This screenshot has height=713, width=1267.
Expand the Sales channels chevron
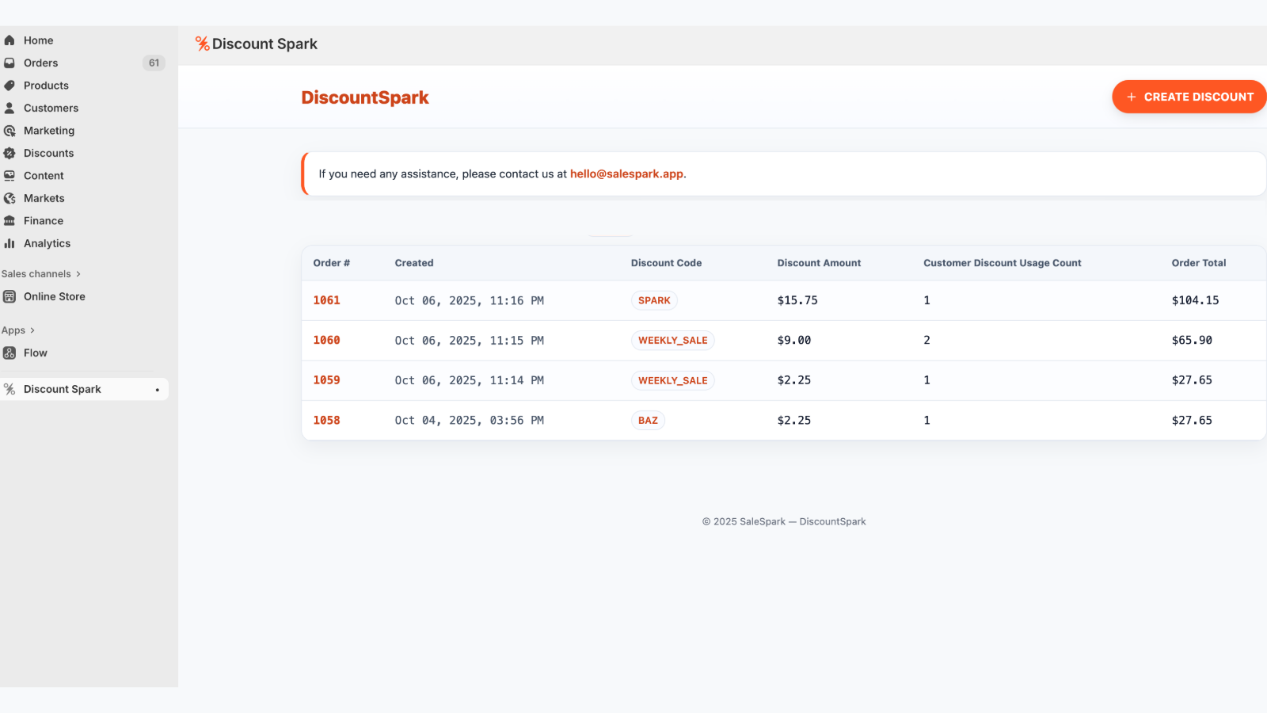click(x=78, y=274)
